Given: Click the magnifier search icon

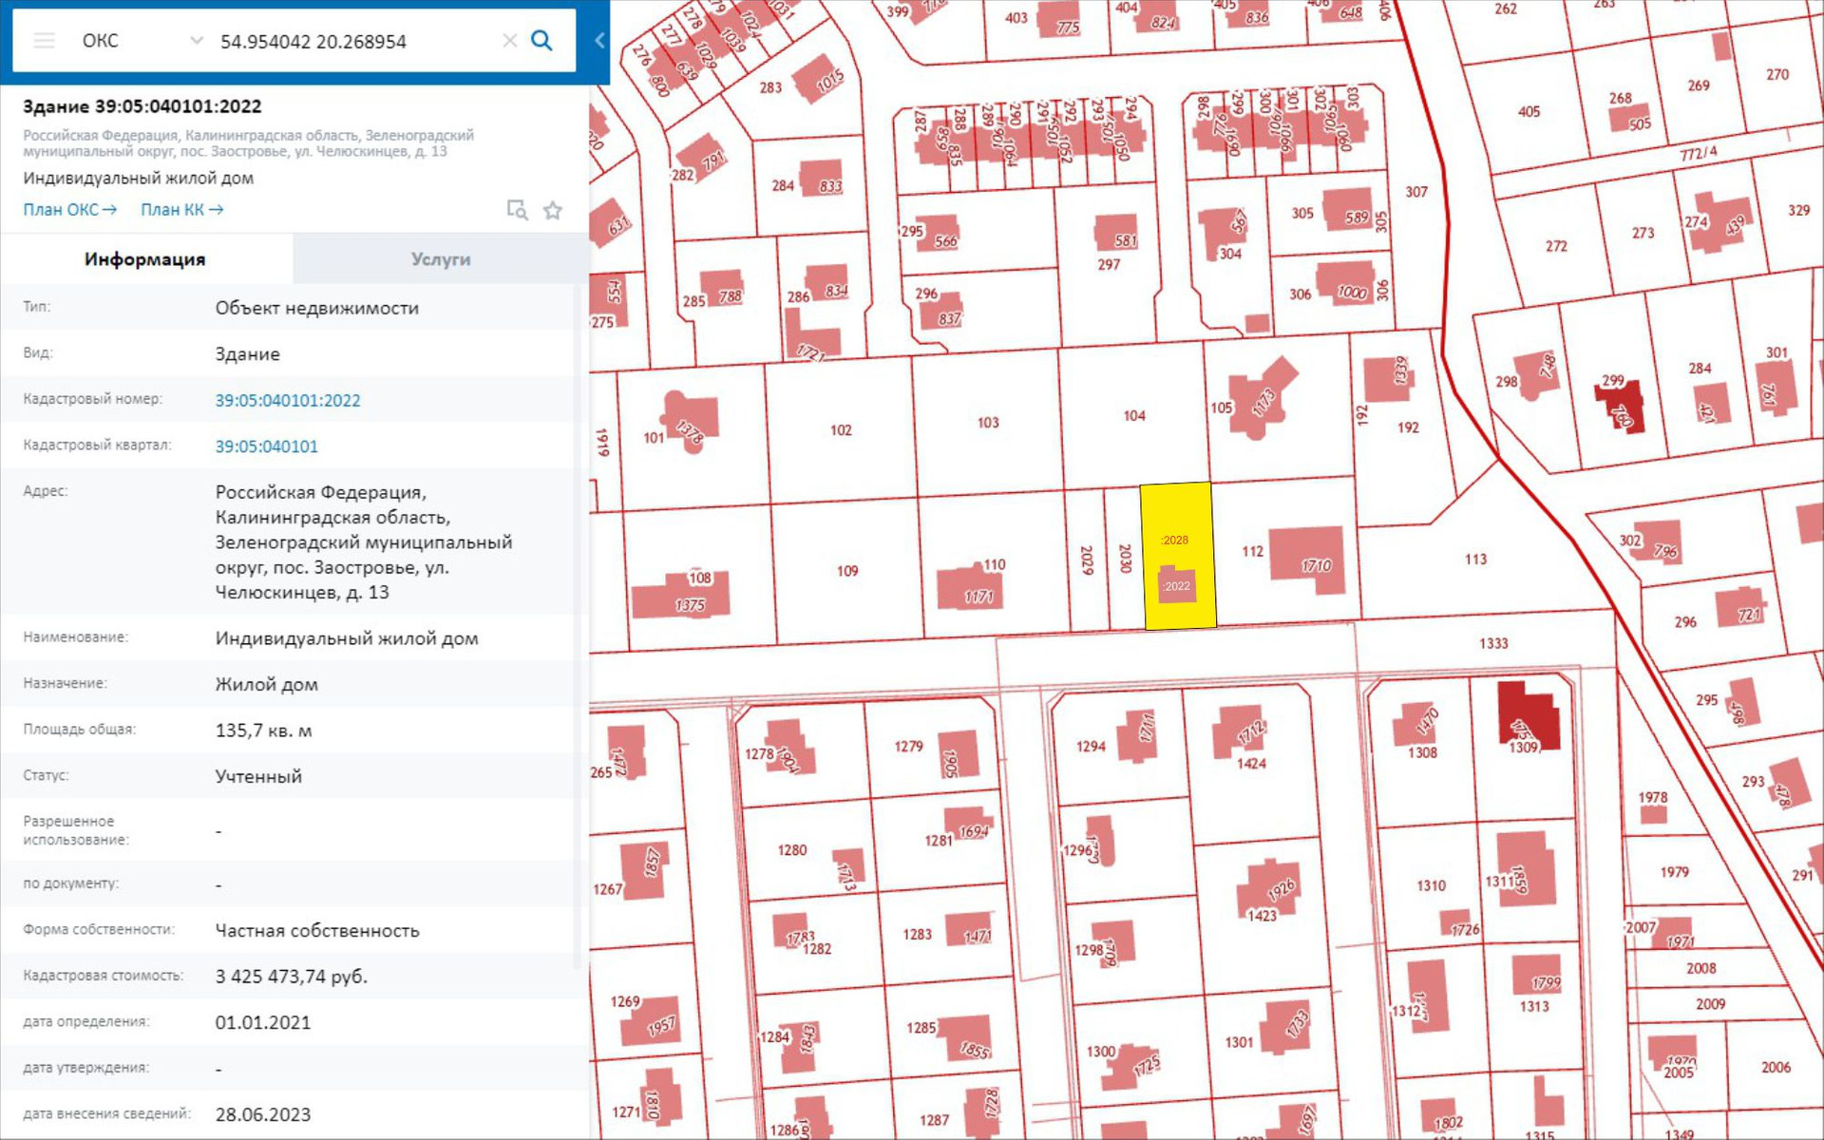Looking at the screenshot, I should coord(541,41).
